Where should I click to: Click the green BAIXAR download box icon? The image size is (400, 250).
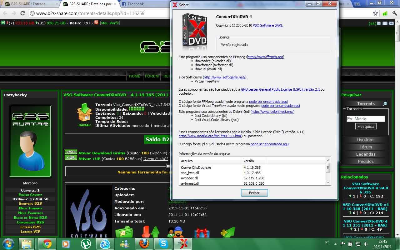coord(85,113)
